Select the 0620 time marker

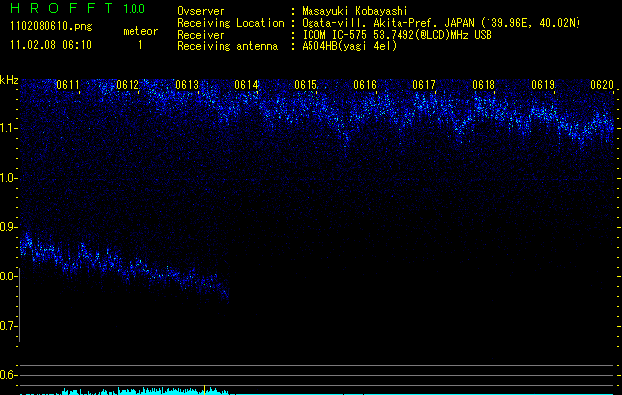[x=602, y=85]
